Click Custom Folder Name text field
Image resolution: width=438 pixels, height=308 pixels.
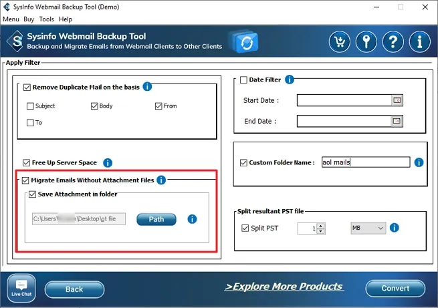(x=366, y=162)
